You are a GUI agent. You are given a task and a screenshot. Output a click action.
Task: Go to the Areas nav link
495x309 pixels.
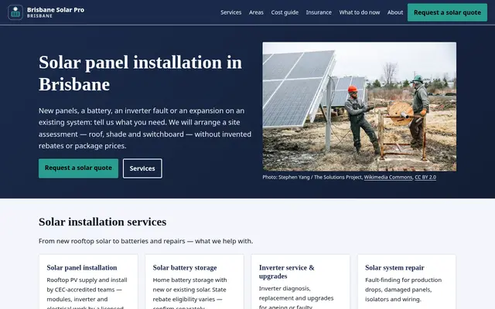pyautogui.click(x=256, y=12)
